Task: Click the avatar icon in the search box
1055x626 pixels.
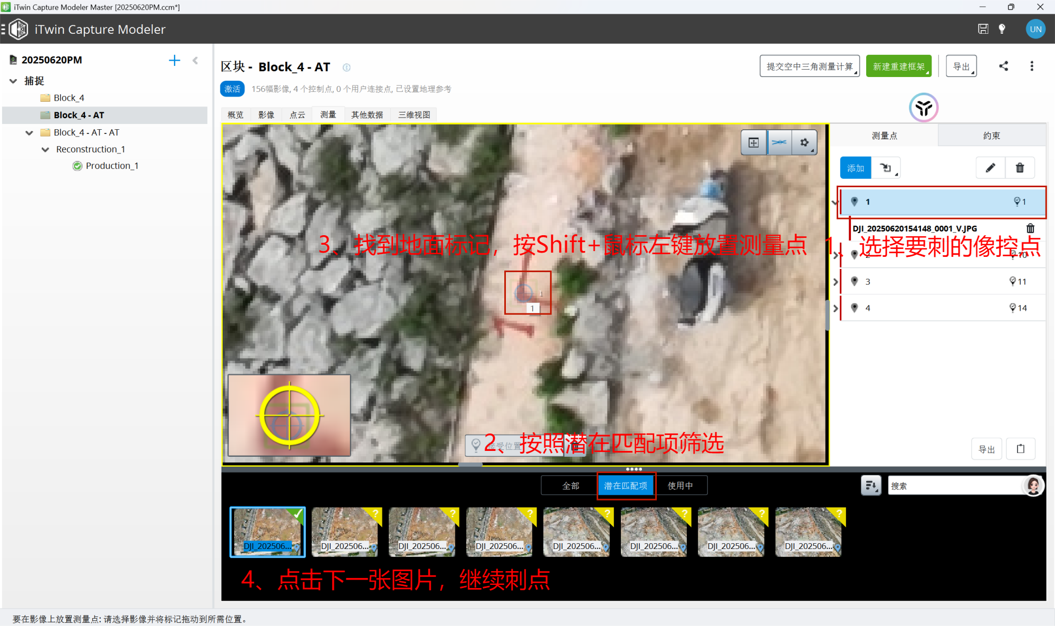Action: (1033, 486)
